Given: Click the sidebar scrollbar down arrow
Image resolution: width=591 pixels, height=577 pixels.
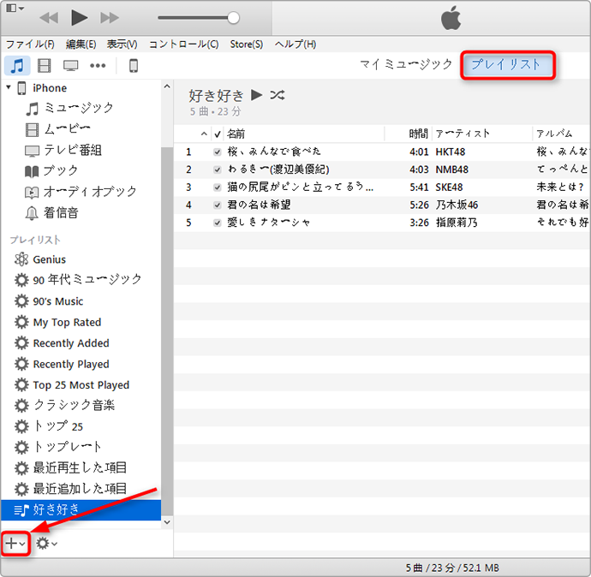Looking at the screenshot, I should tap(167, 522).
